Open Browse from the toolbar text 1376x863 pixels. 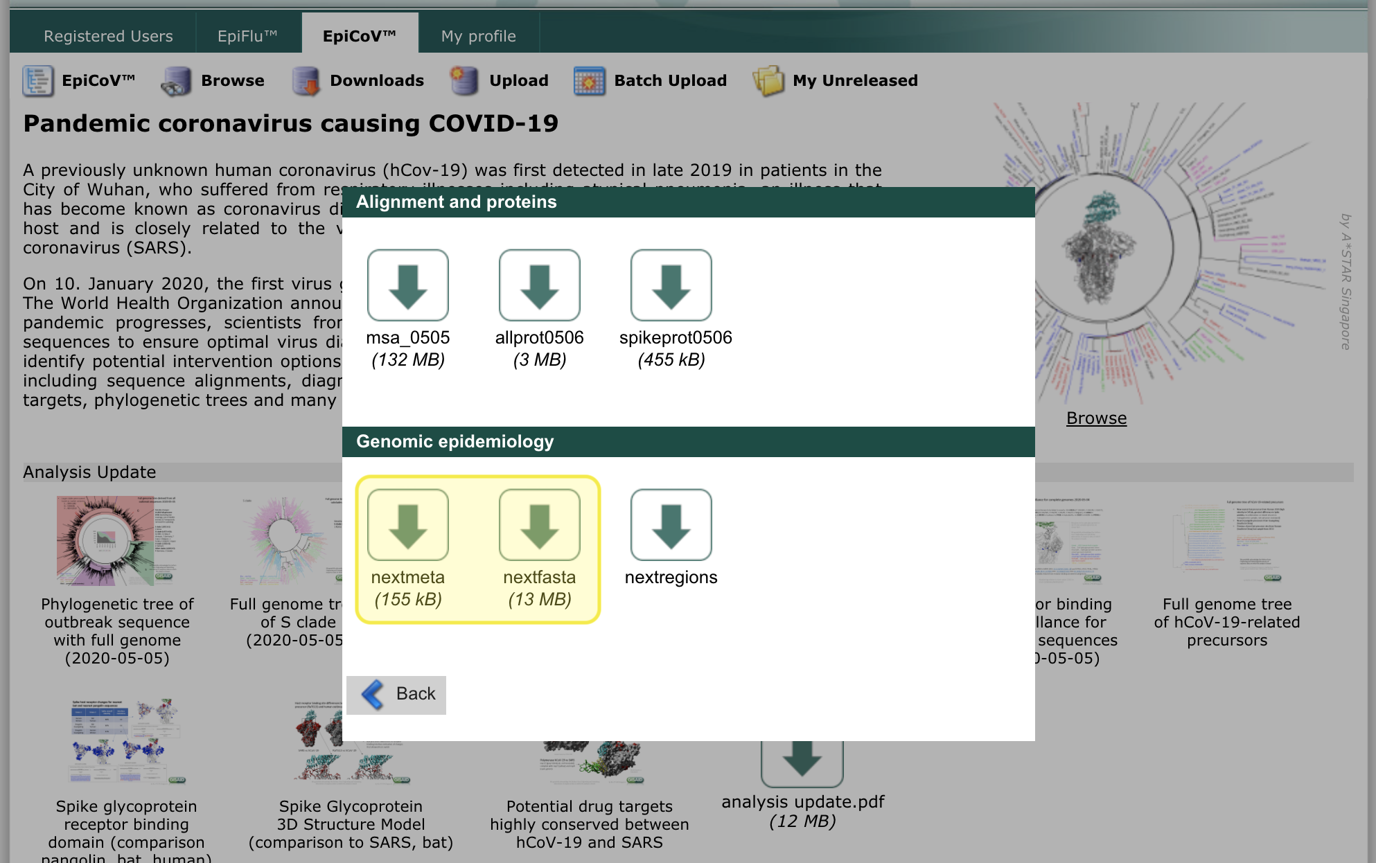click(233, 80)
